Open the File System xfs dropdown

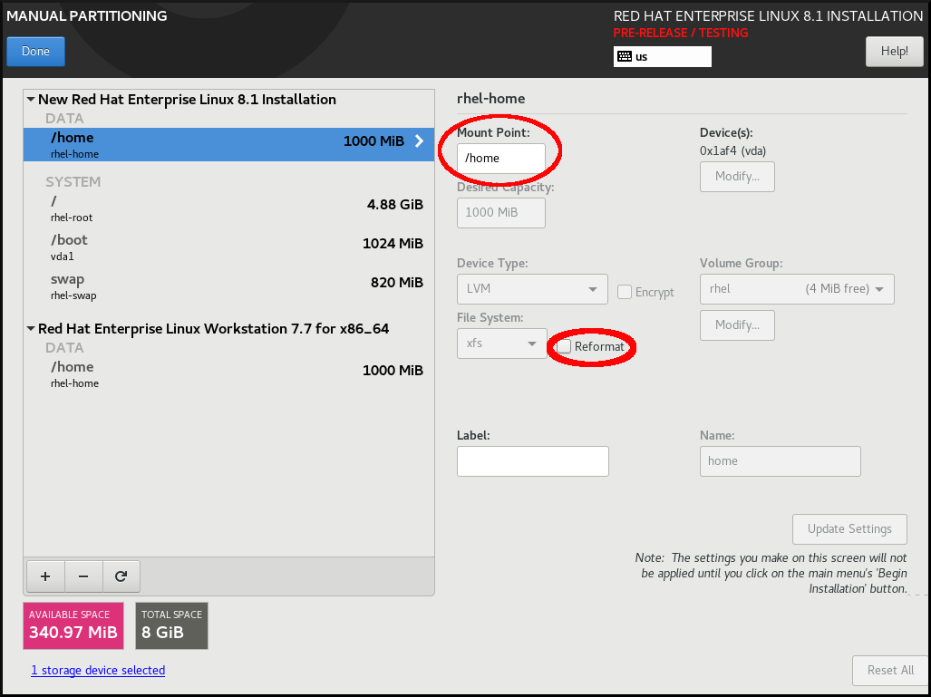pos(501,344)
